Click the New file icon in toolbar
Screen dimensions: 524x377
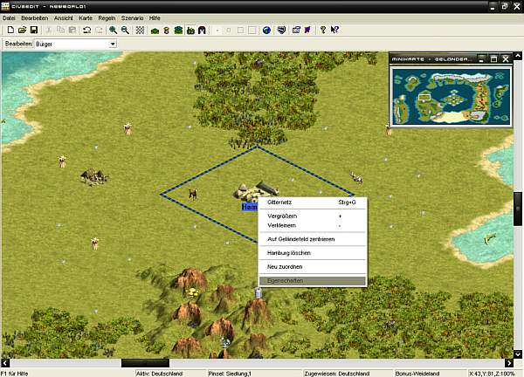(10, 30)
